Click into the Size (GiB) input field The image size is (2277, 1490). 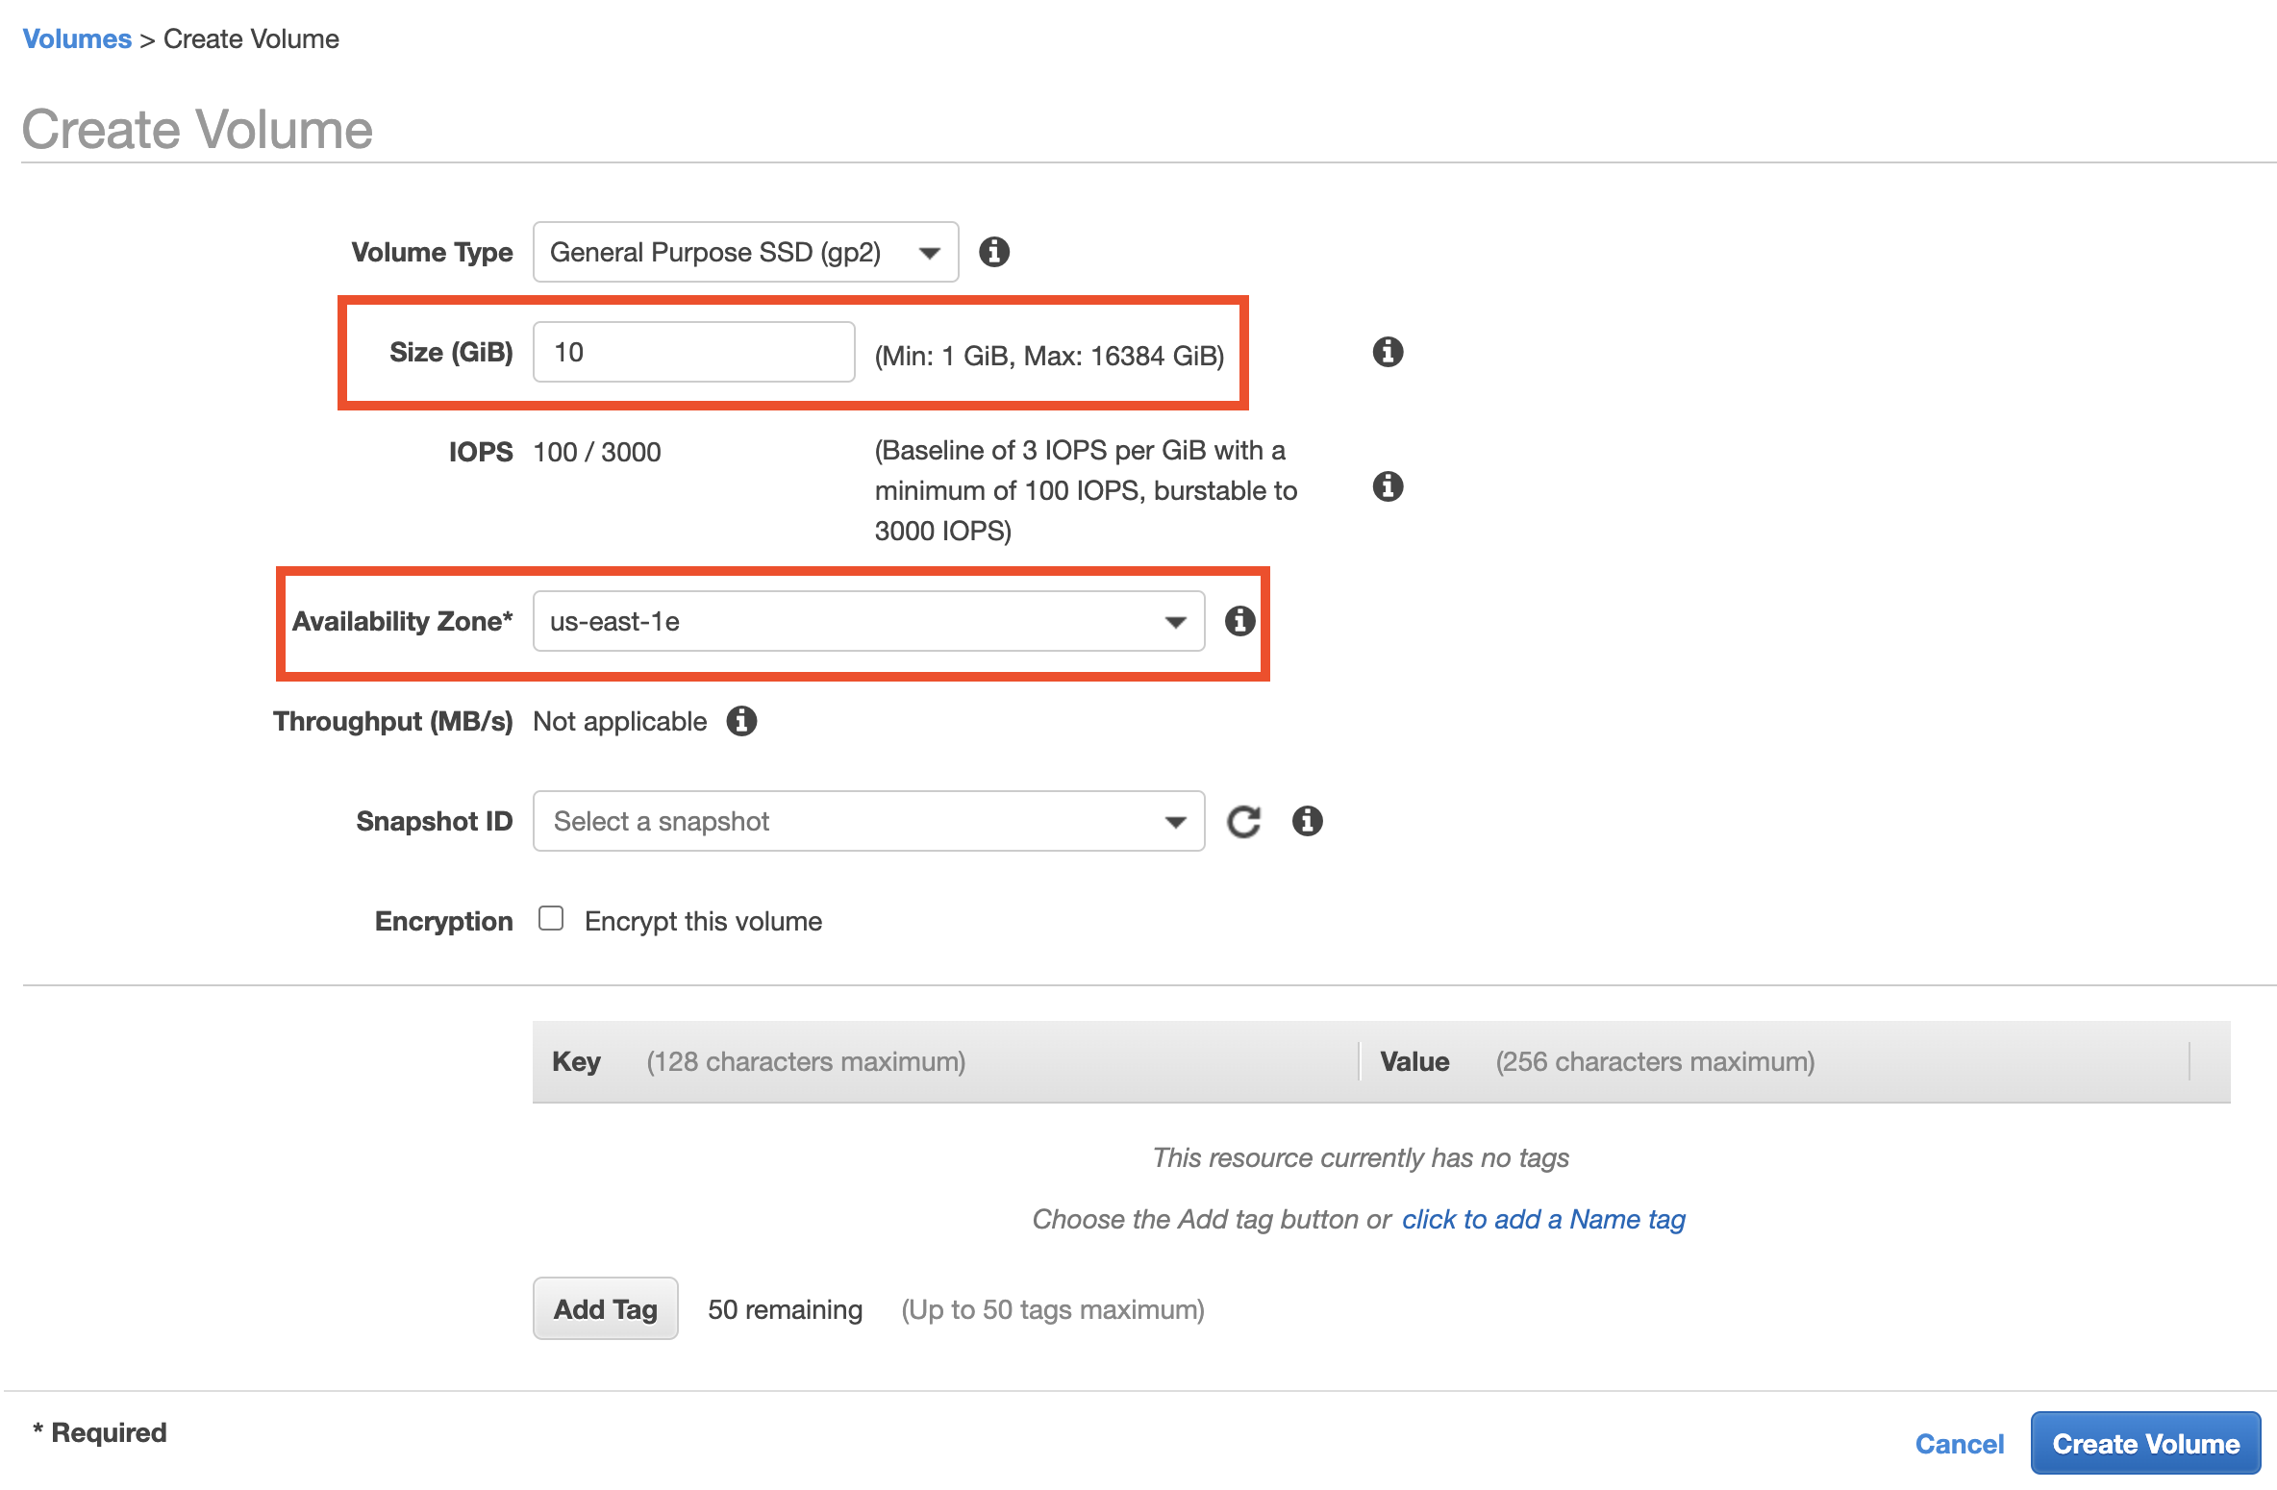point(692,352)
